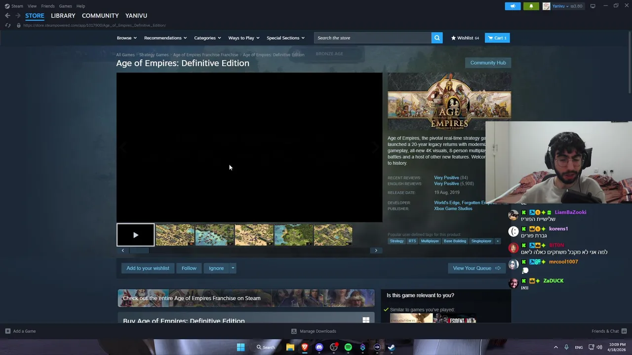
Task: Expand the Special Sections dropdown
Action: coord(285,38)
